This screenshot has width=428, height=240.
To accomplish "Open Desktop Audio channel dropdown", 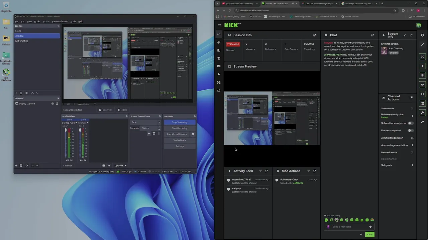I will [76, 123].
